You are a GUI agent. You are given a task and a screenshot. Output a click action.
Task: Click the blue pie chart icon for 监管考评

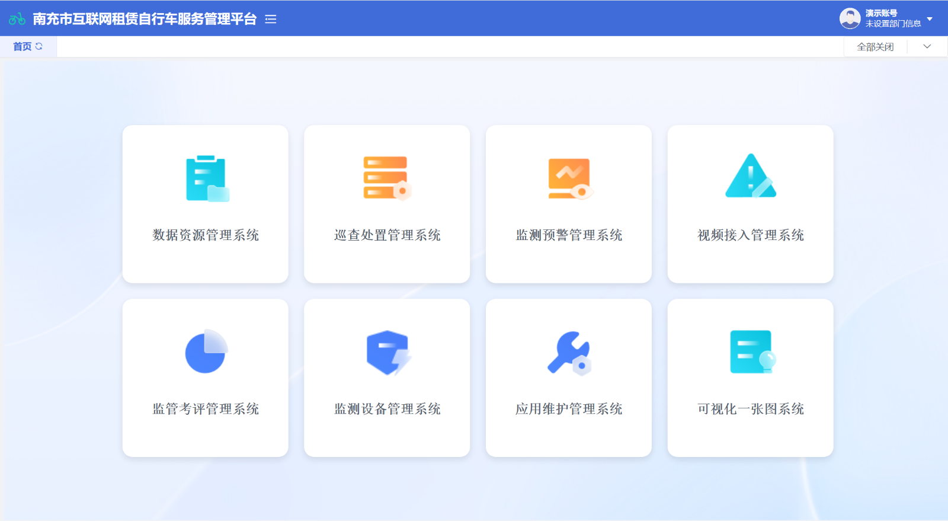206,351
